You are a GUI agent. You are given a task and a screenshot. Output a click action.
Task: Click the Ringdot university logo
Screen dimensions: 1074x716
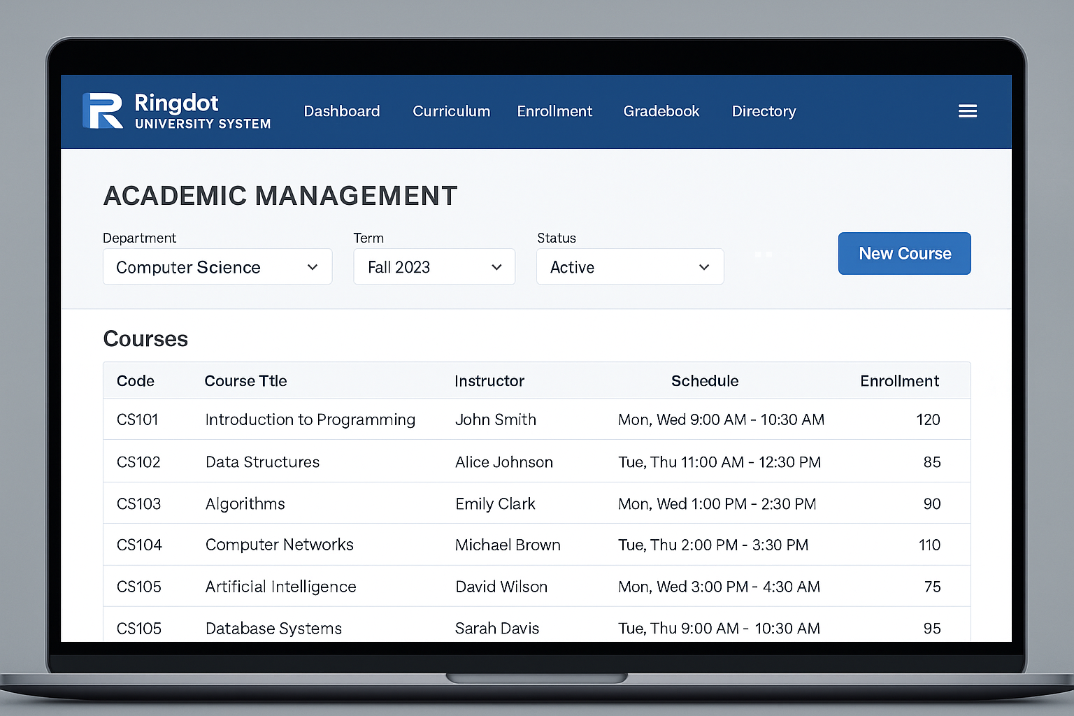point(176,111)
